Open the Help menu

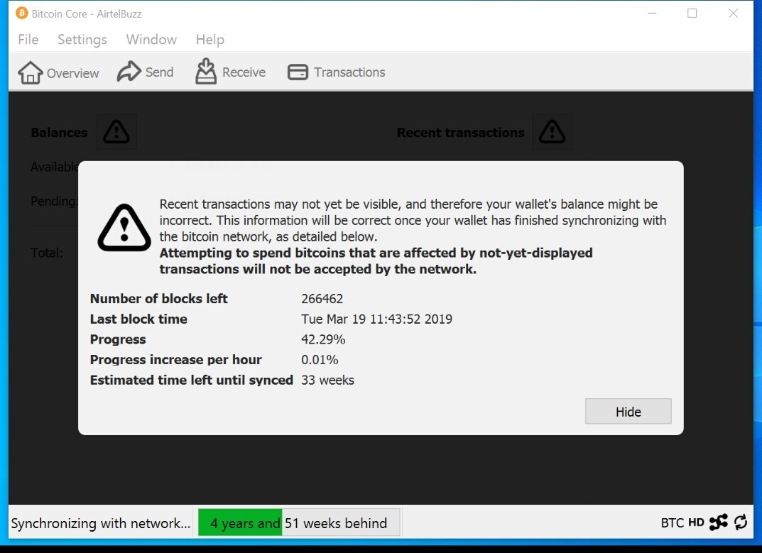point(210,39)
